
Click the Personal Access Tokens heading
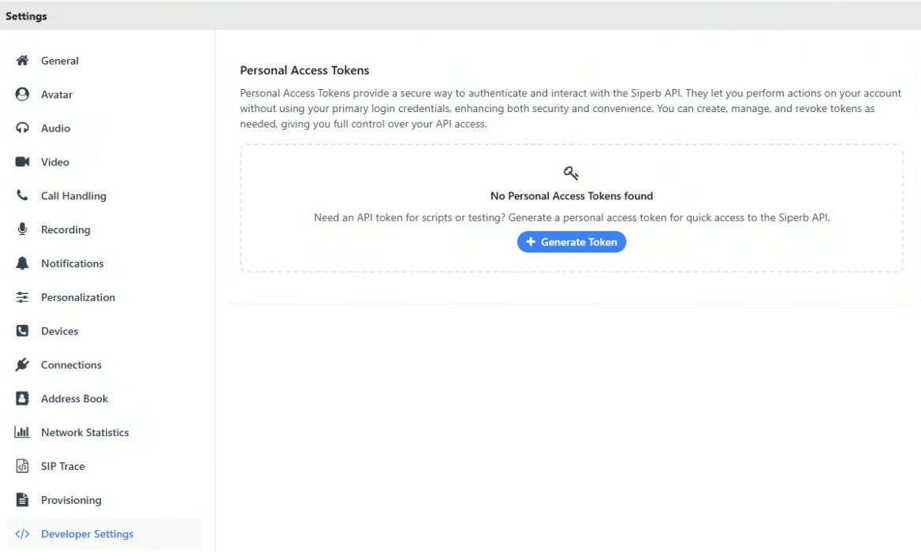304,70
